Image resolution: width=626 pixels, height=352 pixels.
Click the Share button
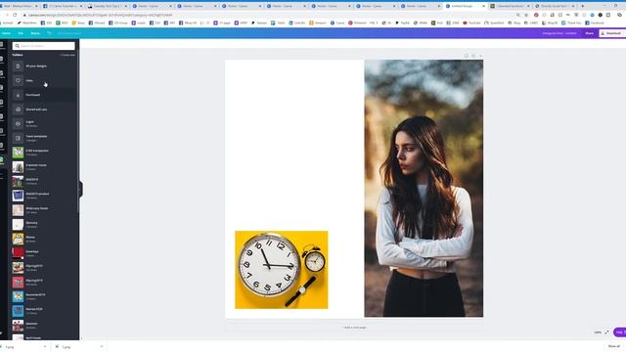(589, 33)
